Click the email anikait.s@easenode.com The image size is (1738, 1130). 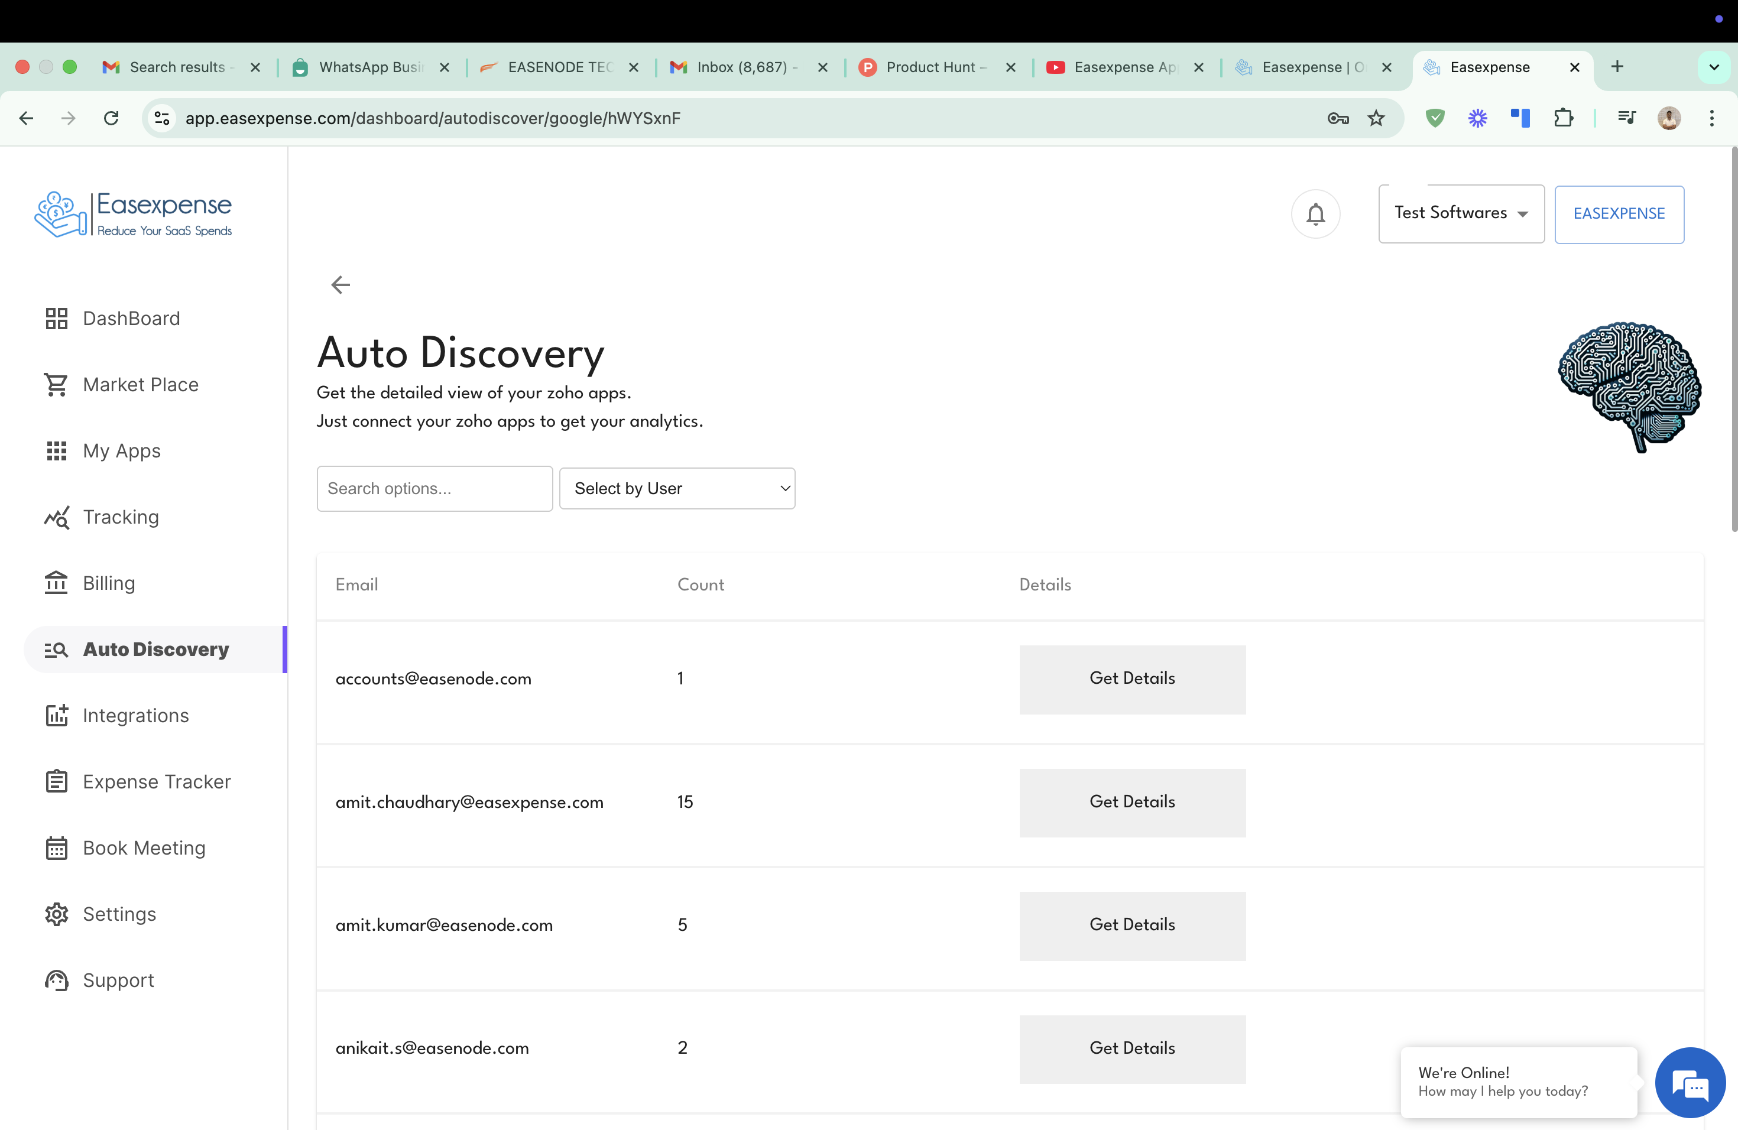432,1048
